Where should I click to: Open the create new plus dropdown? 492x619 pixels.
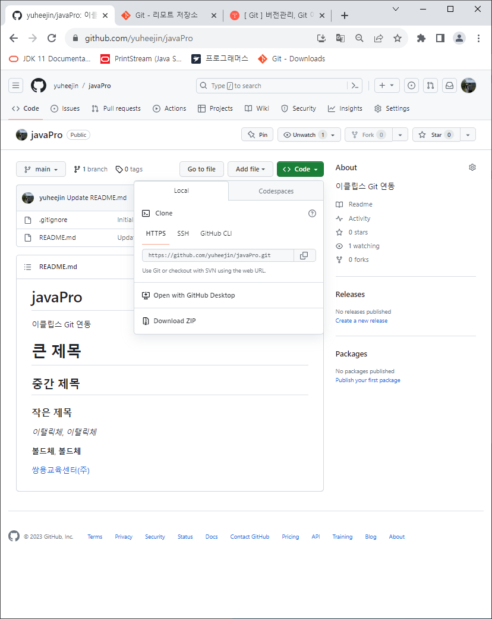pyautogui.click(x=387, y=85)
